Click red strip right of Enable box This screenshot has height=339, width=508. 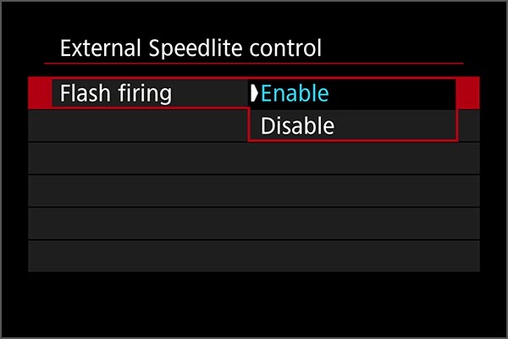click(x=468, y=93)
